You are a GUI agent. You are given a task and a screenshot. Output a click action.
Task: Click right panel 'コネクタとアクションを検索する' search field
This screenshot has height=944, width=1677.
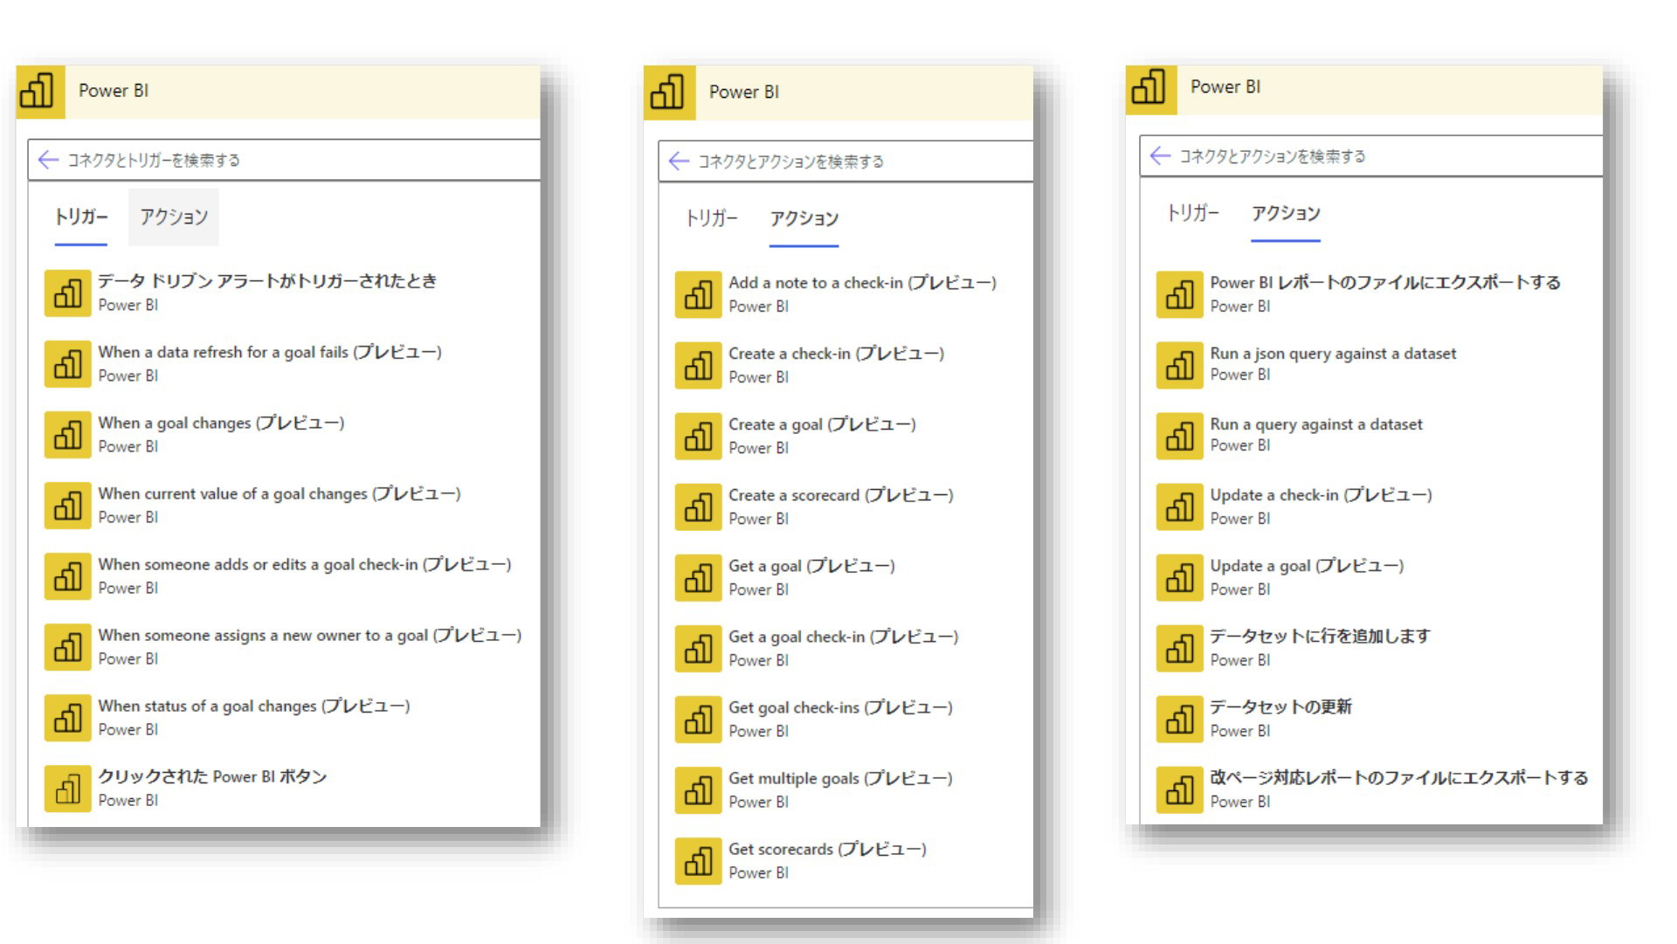click(x=1371, y=156)
